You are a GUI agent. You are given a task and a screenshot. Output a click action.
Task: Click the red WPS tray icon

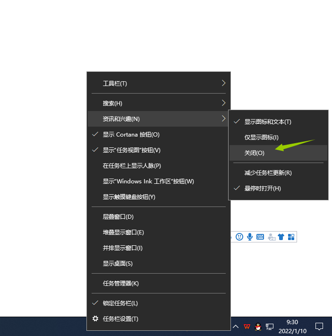(x=247, y=327)
